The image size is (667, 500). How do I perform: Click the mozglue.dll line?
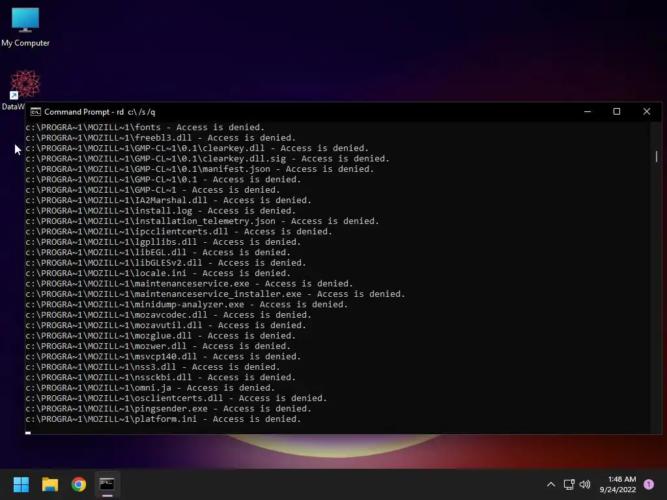161,336
